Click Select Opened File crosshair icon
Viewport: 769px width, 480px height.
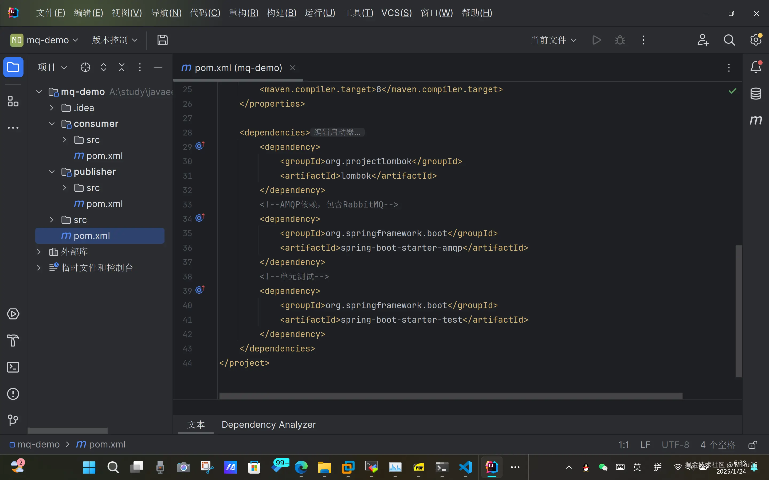[x=85, y=67]
